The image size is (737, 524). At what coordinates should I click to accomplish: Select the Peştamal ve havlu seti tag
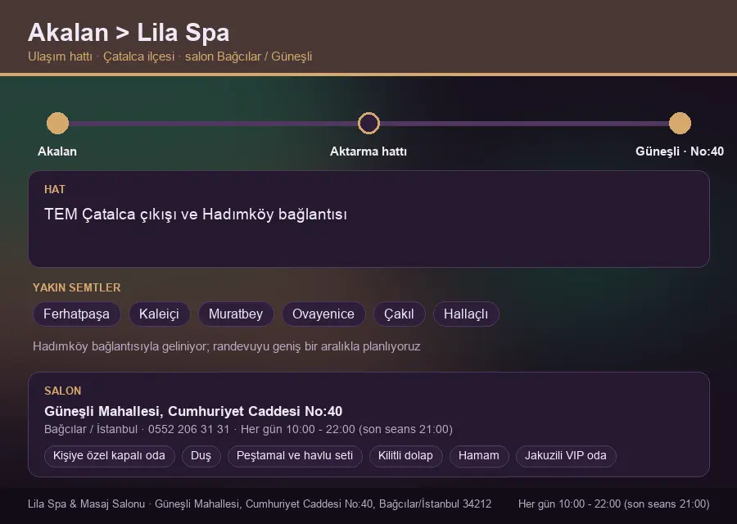coord(295,456)
